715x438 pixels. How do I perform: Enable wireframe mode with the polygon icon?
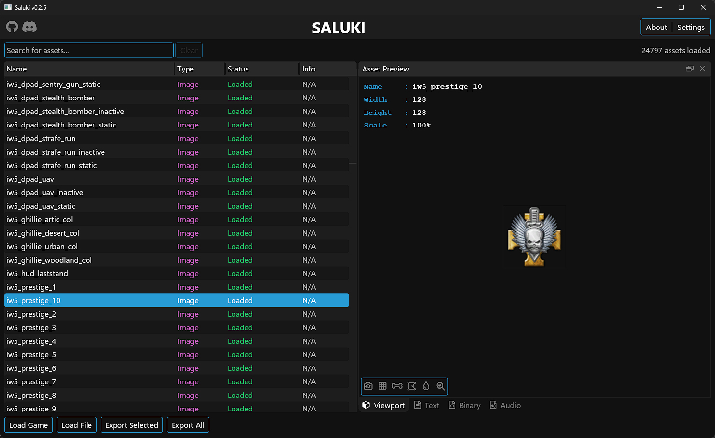pos(411,386)
